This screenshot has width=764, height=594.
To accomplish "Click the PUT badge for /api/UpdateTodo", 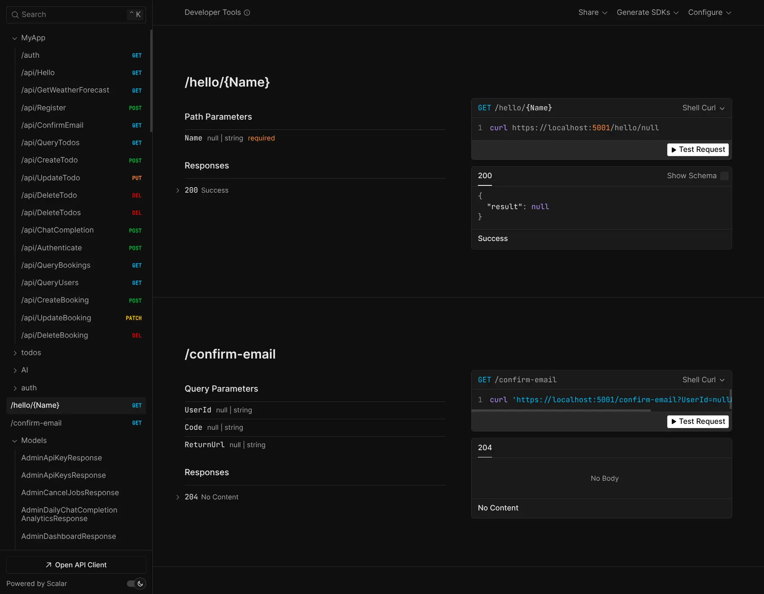I will point(137,178).
